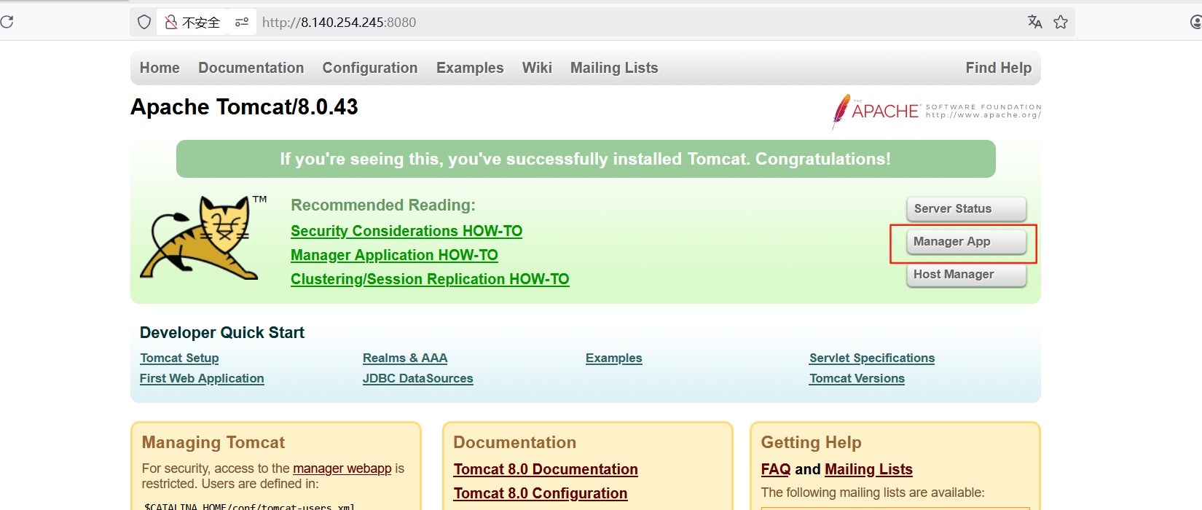Click the insecure connection lock icon

pos(171,23)
